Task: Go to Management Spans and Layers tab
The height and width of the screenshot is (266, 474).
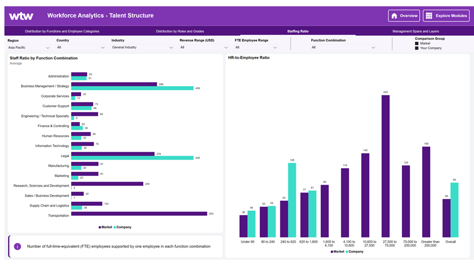Action: click(416, 31)
